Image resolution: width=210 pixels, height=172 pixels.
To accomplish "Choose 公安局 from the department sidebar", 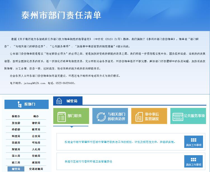I will (x=36, y=136).
